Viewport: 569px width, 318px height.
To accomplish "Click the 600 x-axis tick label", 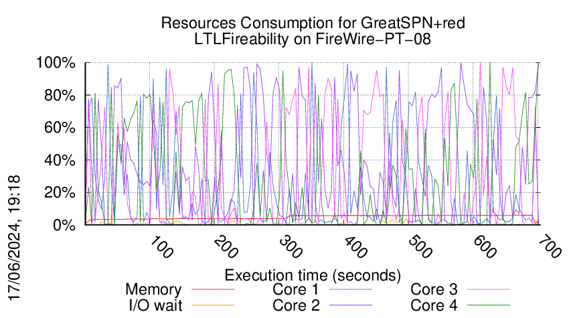I will pos(485,247).
